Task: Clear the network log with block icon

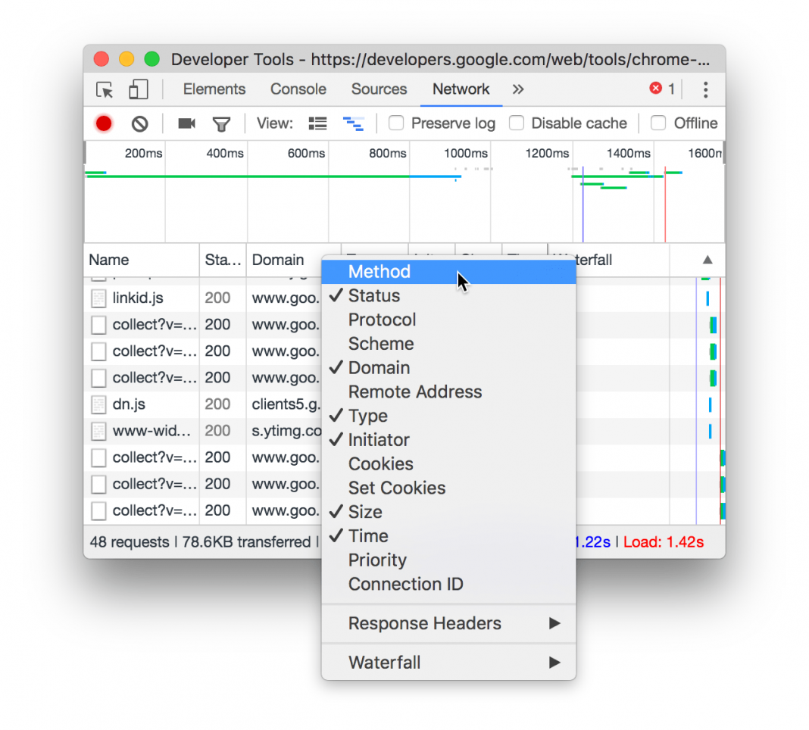Action: pyautogui.click(x=139, y=123)
